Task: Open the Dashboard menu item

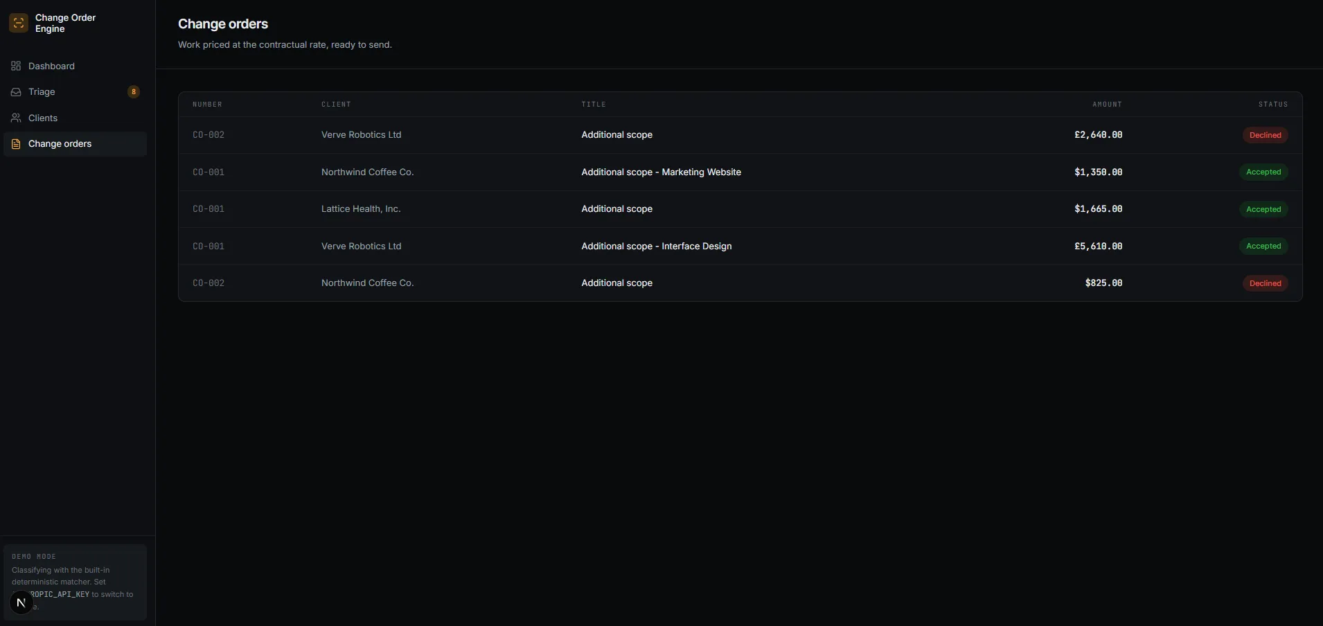Action: point(76,66)
